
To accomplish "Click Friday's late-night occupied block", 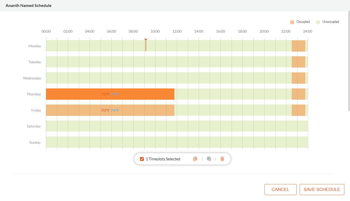I will (298, 110).
